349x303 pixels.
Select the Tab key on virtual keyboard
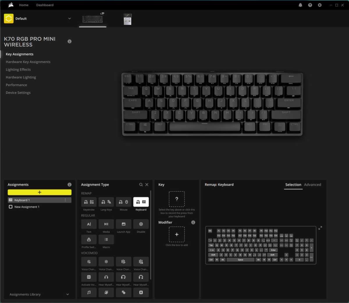coord(211,245)
